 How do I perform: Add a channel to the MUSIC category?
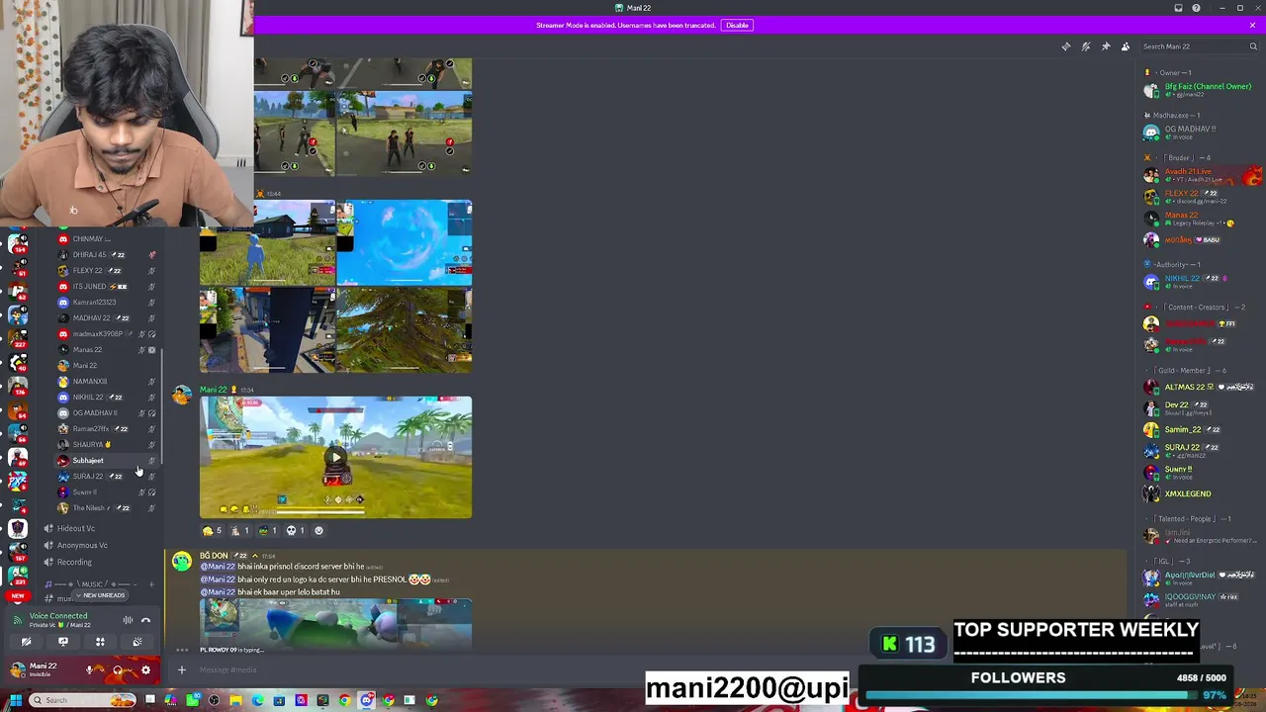click(151, 584)
